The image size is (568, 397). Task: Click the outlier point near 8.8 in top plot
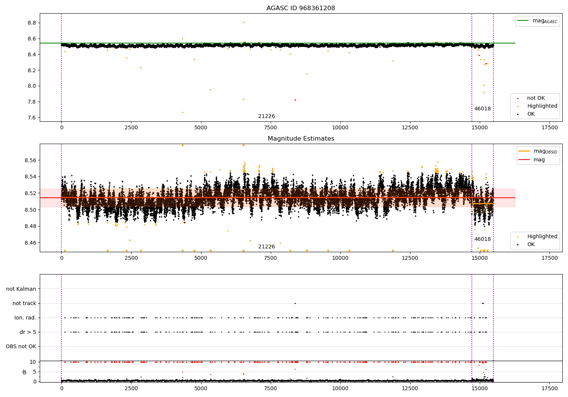[x=243, y=22]
